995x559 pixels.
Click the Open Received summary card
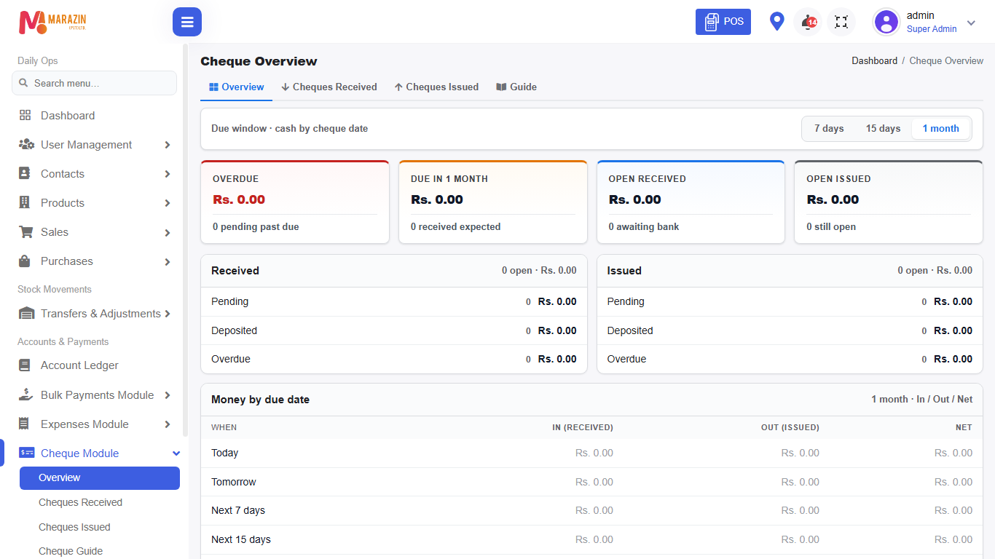point(691,202)
